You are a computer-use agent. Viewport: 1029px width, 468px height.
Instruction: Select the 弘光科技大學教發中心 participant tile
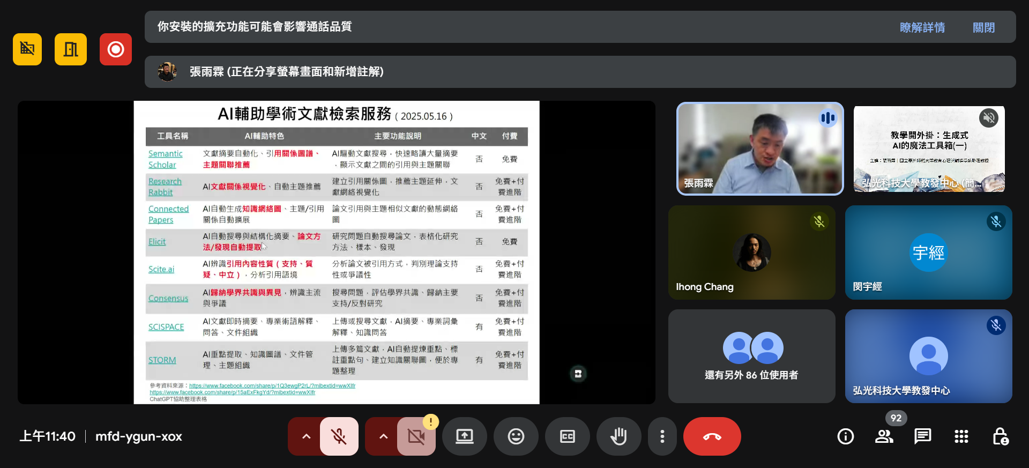coord(929,356)
